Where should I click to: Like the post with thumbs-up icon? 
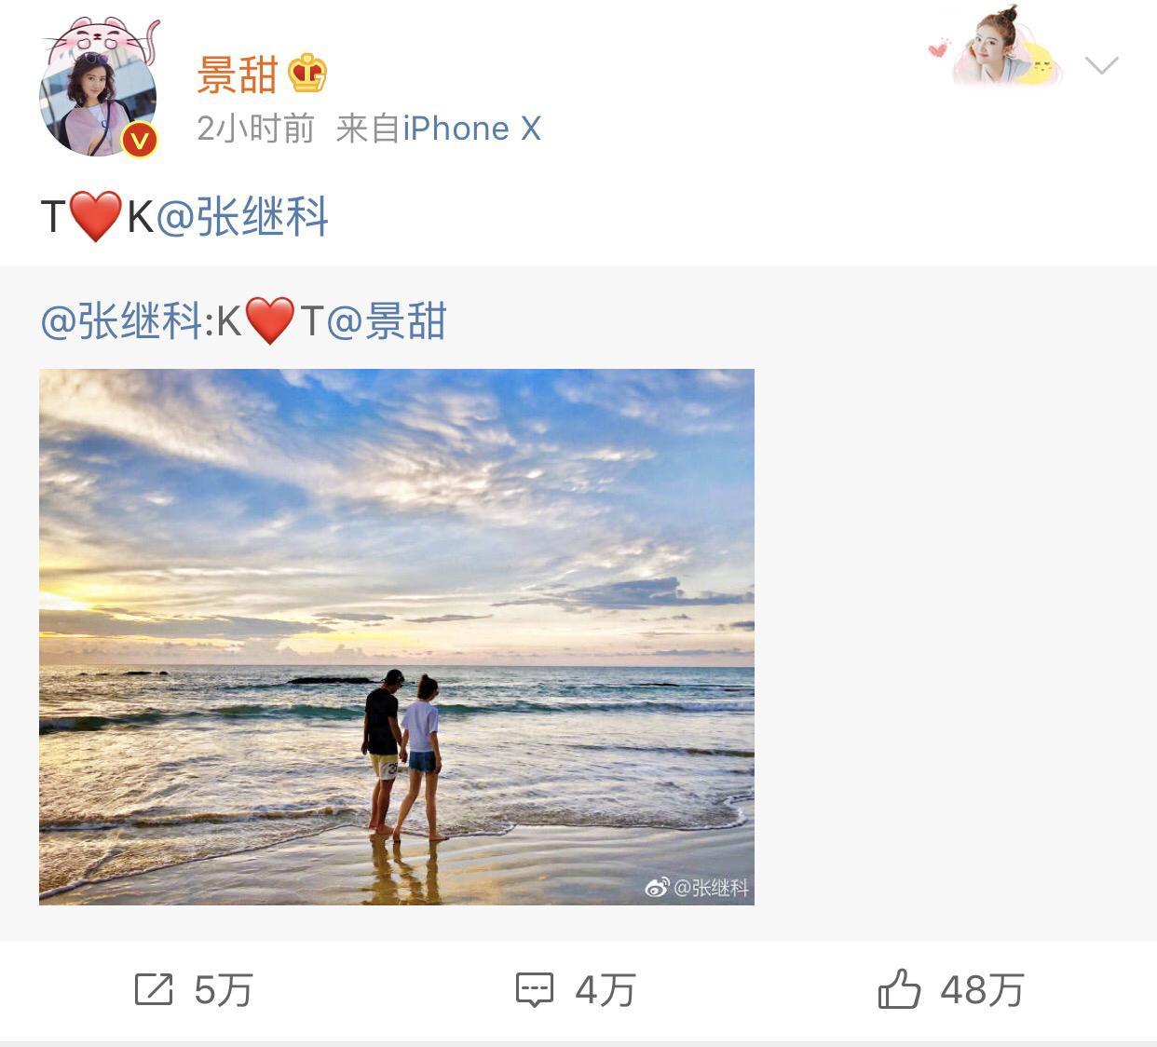tap(899, 988)
